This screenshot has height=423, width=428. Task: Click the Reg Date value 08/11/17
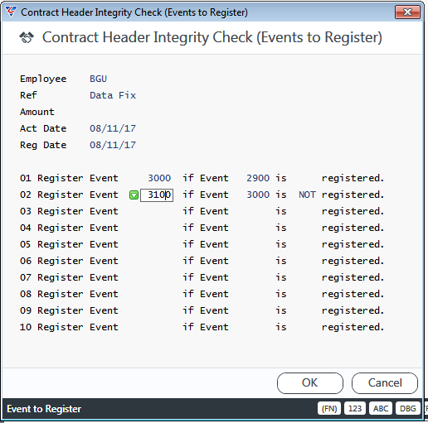click(x=113, y=145)
